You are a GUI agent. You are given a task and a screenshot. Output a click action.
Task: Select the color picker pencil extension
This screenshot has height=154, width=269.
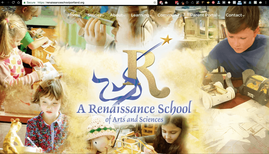click(182, 2)
